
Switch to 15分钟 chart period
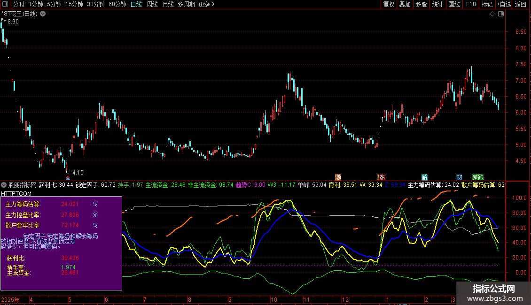coord(74,4)
